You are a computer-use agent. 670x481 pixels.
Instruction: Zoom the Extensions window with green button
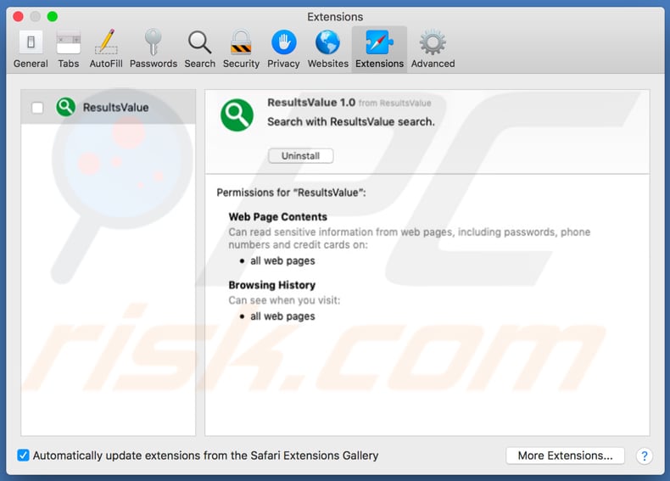coord(52,17)
